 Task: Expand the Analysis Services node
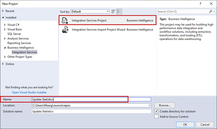click(5, 38)
